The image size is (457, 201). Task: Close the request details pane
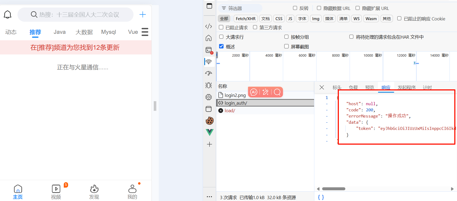pyautogui.click(x=322, y=87)
